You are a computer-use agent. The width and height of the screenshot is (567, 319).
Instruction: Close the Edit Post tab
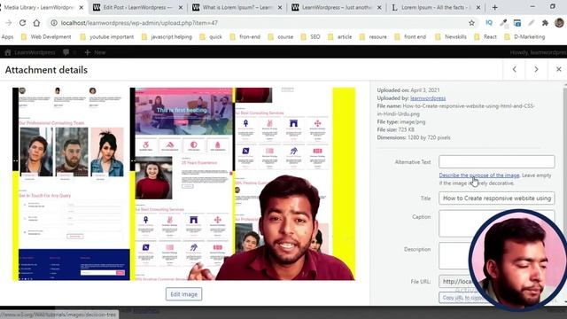click(x=181, y=7)
